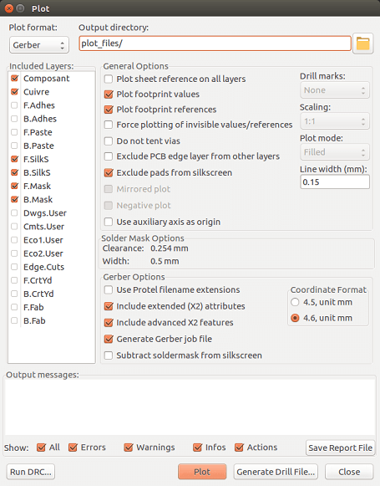Click the Output directory text field
The image size is (380, 486).
215,43
